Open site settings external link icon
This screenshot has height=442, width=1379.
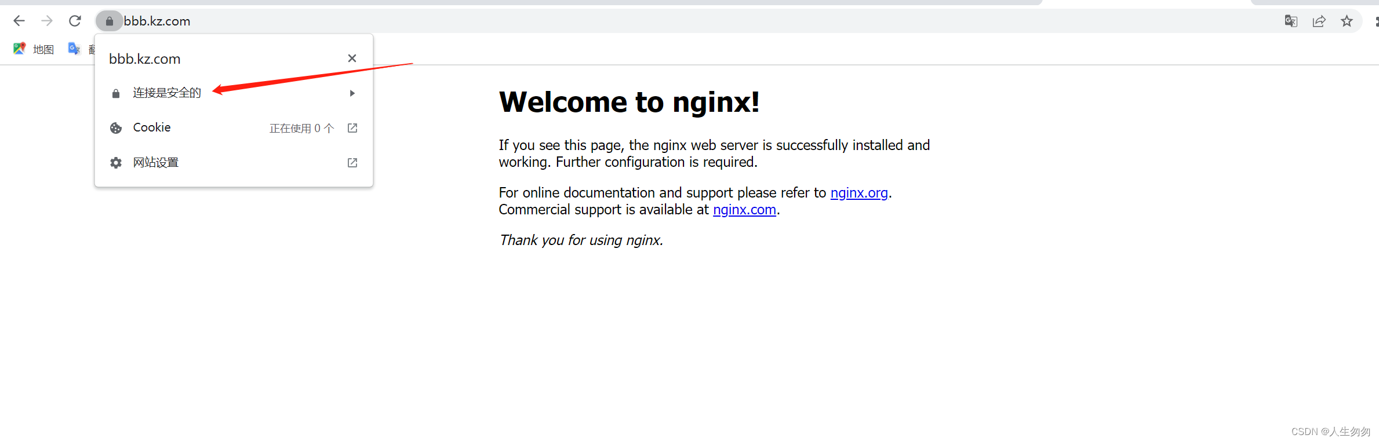pos(352,163)
